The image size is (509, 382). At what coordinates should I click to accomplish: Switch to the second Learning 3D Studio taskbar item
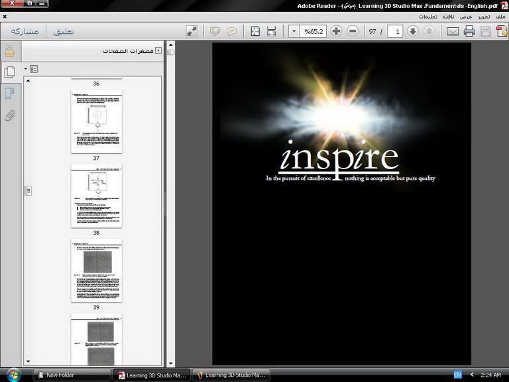tap(231, 375)
